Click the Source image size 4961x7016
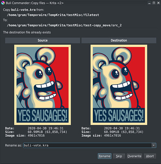This screenshot has width=161, height=164. tap(36, 136)
